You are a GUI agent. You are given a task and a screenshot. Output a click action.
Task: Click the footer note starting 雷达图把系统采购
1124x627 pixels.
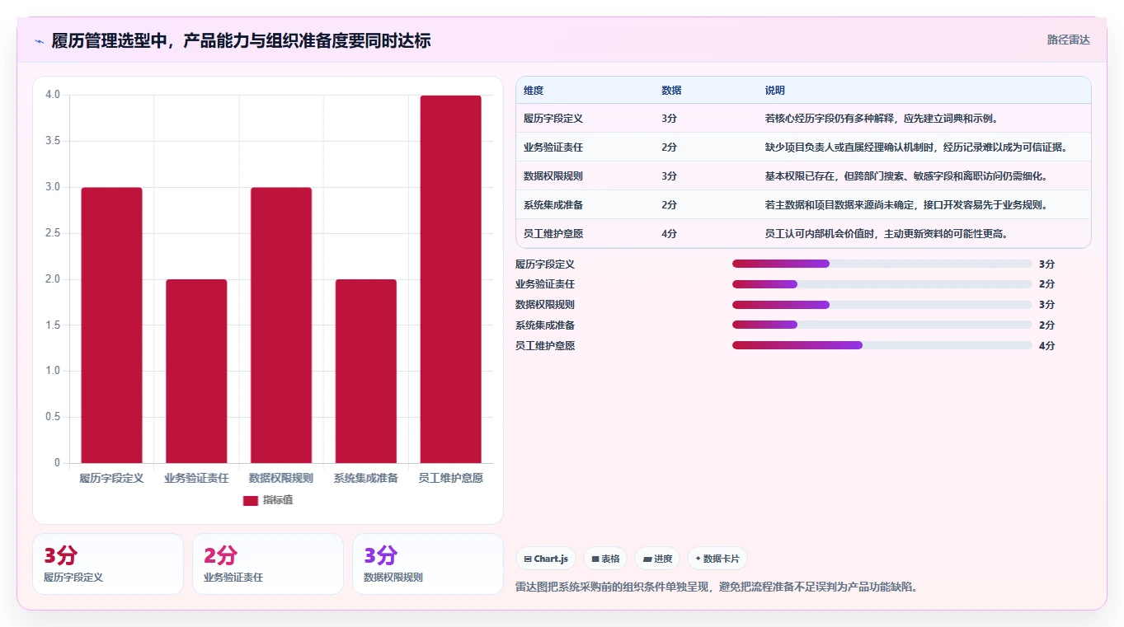coord(717,587)
